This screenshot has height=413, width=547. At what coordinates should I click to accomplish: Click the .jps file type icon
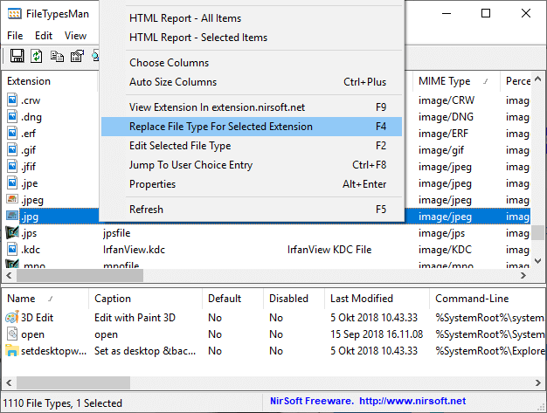click(12, 232)
